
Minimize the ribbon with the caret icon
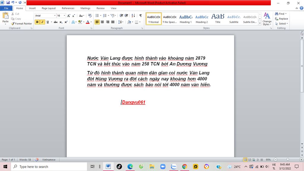297,8
